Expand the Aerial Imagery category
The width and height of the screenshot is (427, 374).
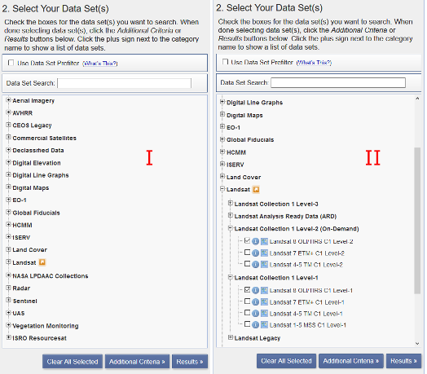[x=8, y=100]
